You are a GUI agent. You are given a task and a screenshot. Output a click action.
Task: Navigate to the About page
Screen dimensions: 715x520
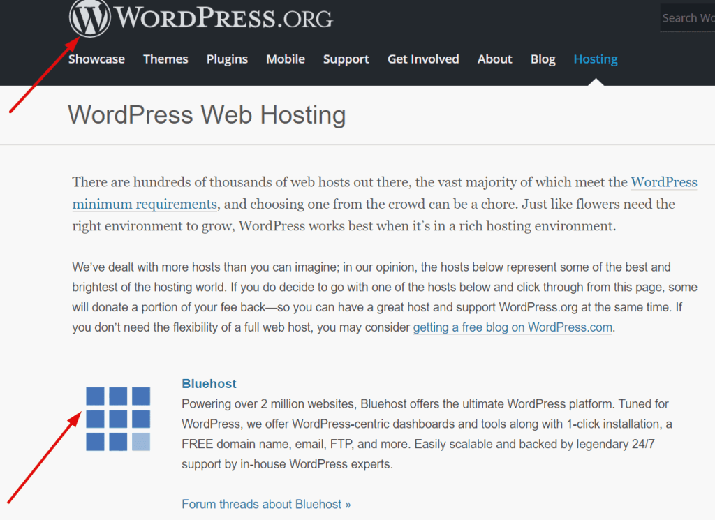495,59
